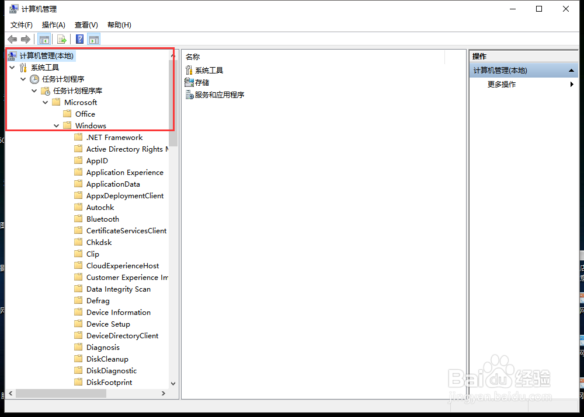This screenshot has width=584, height=417.
Task: Toggle the show/hide action pane icon
Action: point(94,39)
